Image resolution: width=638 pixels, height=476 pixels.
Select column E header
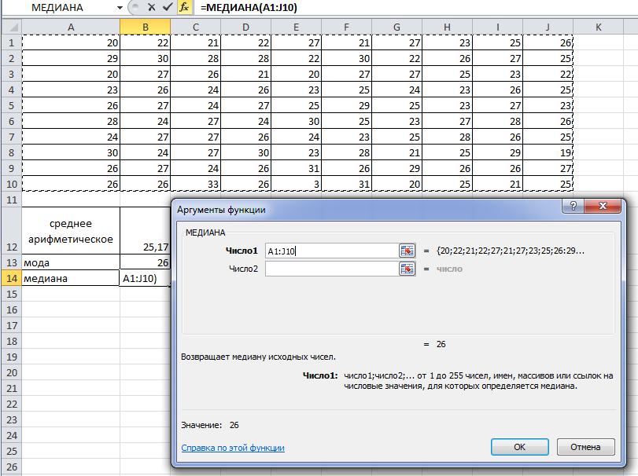[297, 27]
